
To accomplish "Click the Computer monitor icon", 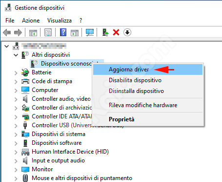I will 25,90.
